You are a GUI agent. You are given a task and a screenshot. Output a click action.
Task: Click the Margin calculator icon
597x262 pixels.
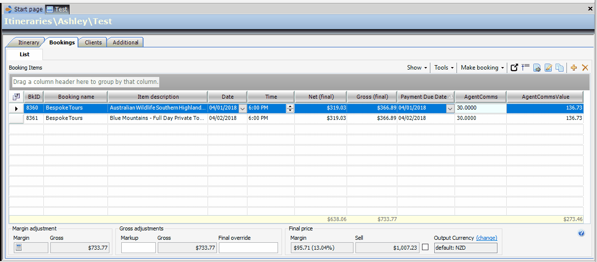(19, 247)
